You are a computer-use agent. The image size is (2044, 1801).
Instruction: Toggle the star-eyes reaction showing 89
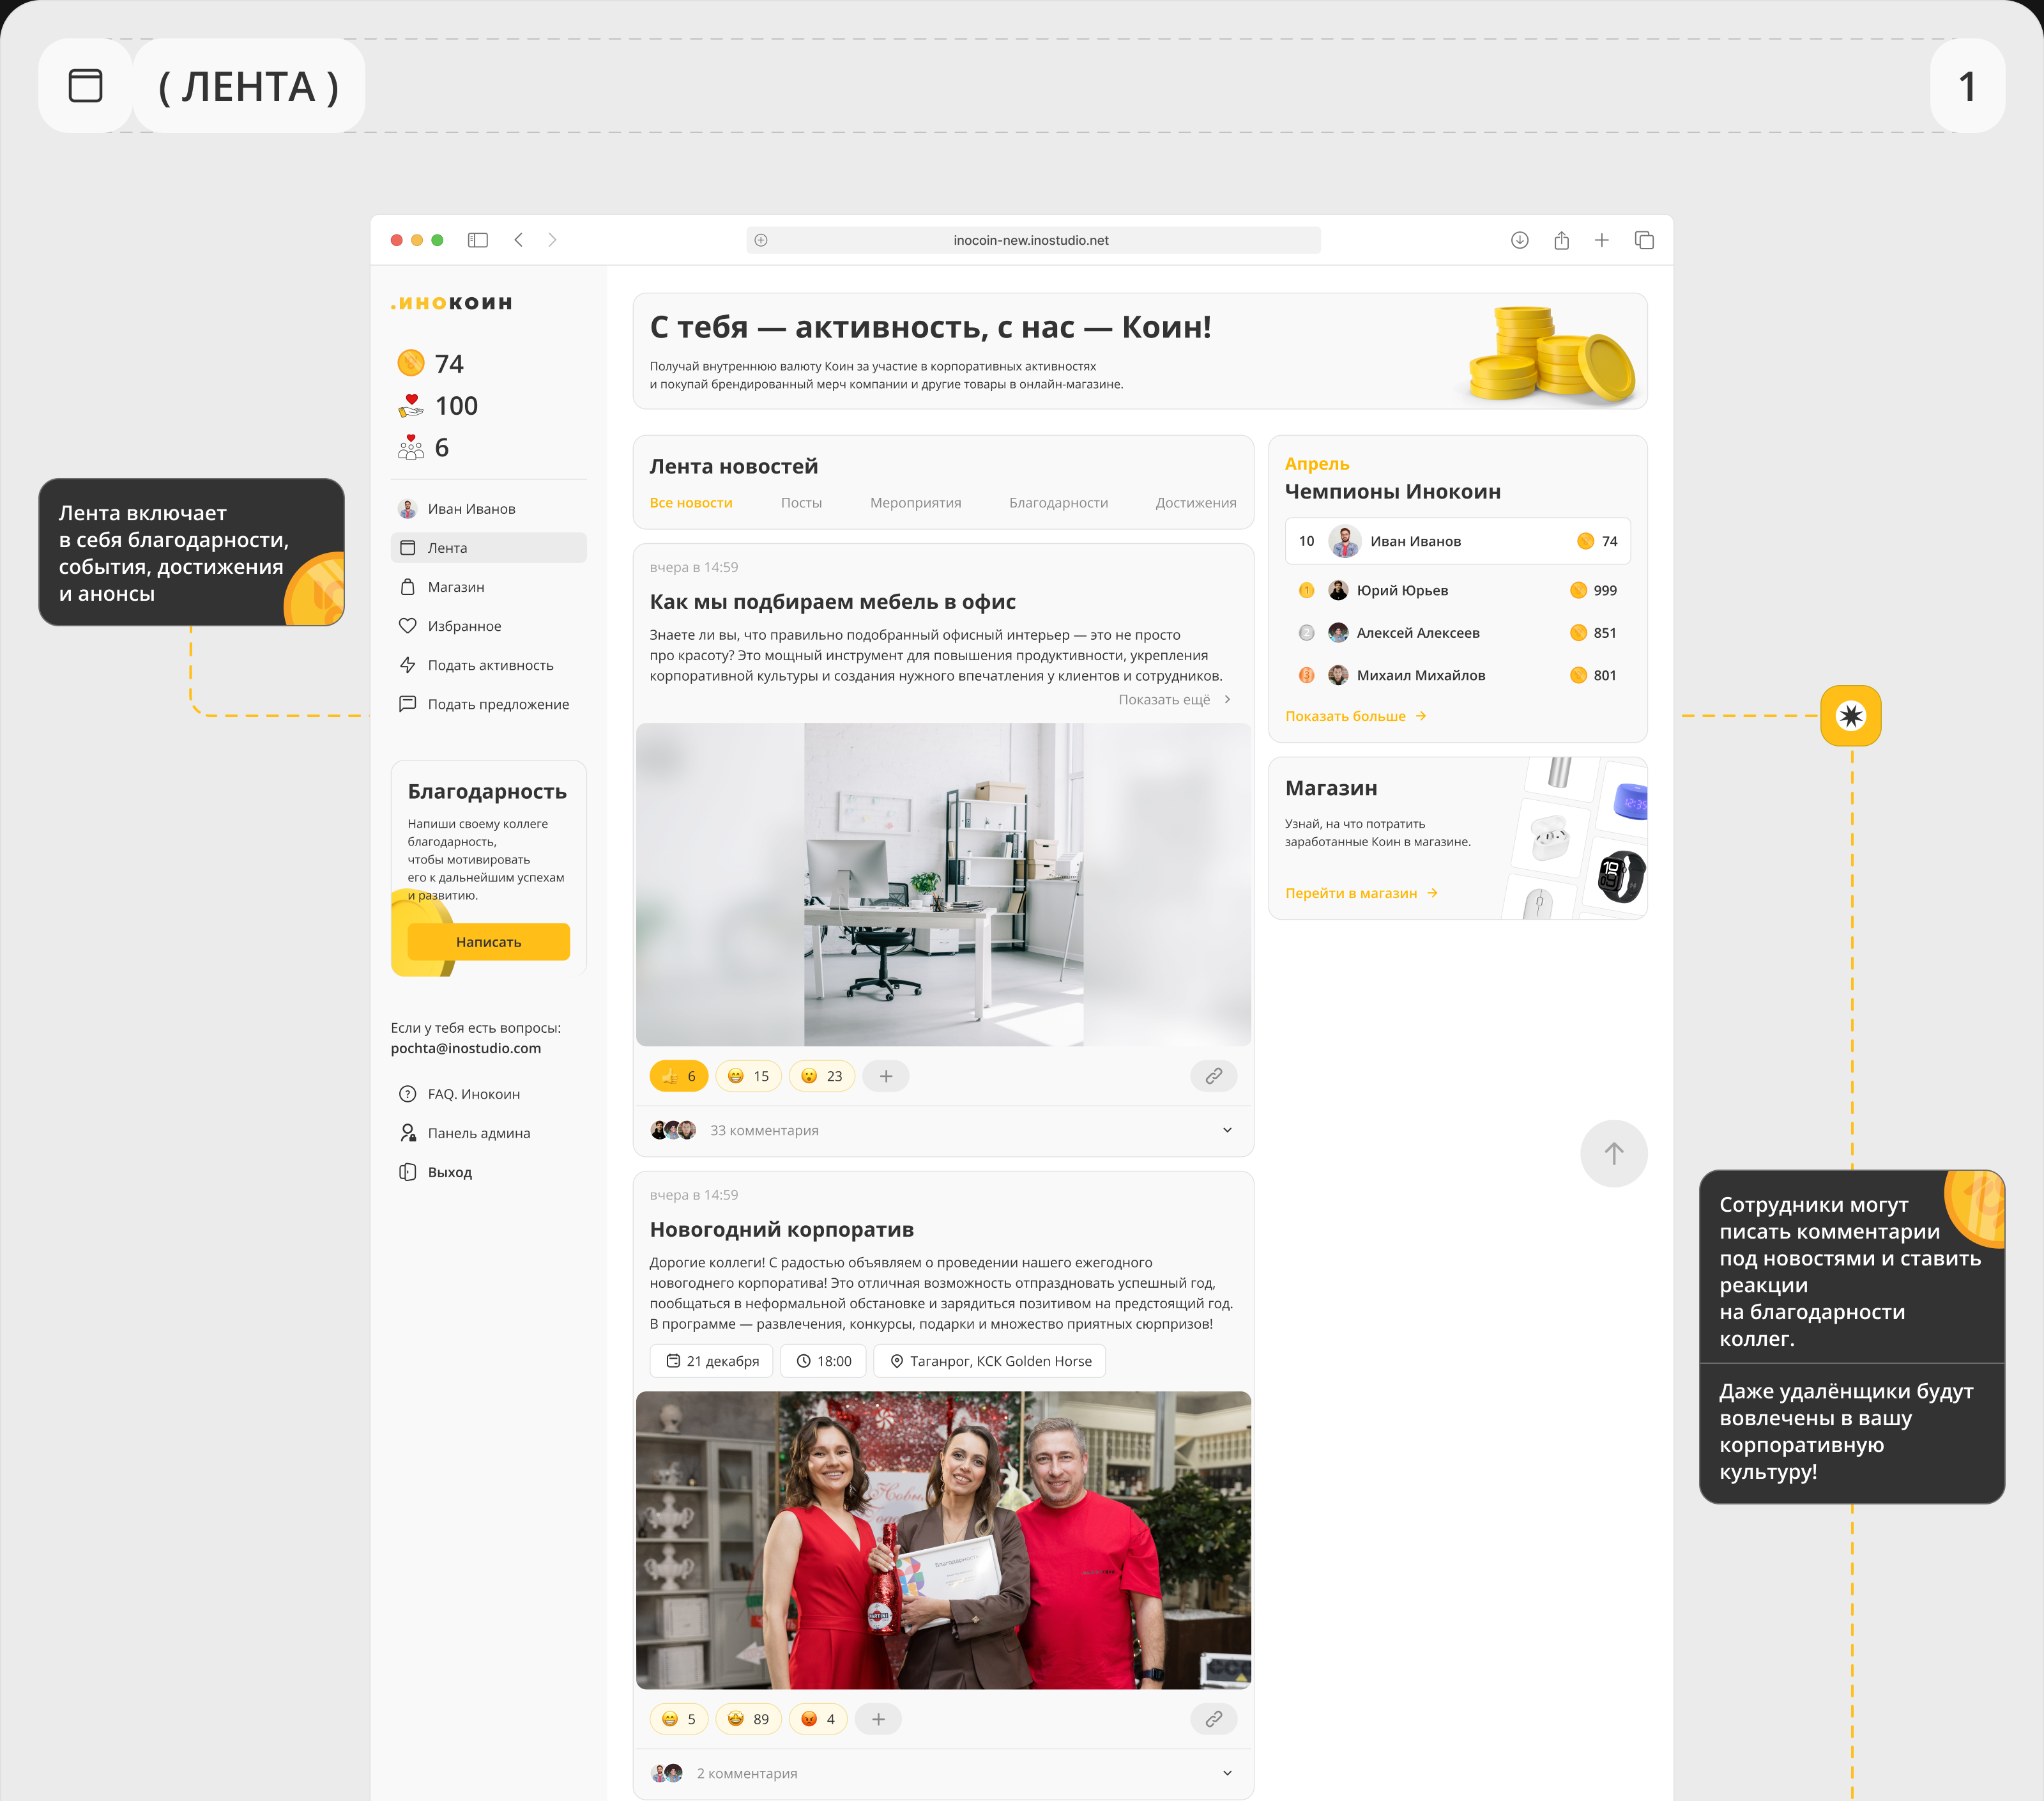[748, 1719]
